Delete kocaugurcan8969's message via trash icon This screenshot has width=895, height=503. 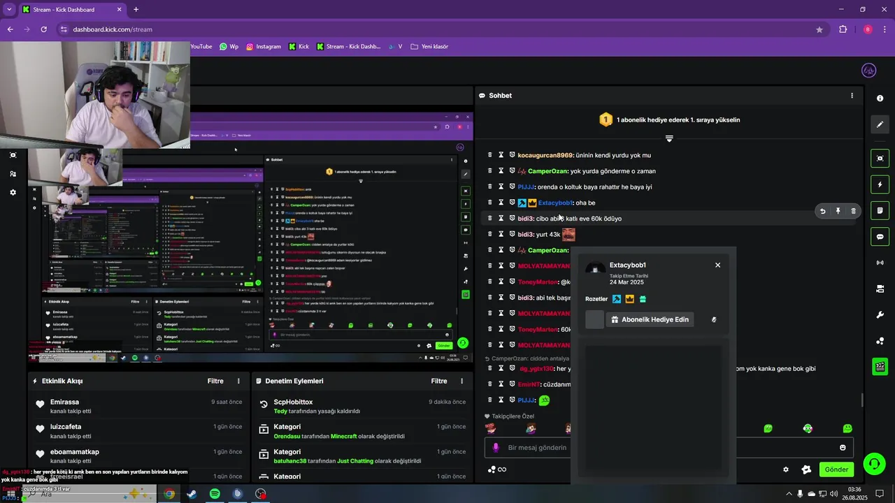pyautogui.click(x=490, y=155)
